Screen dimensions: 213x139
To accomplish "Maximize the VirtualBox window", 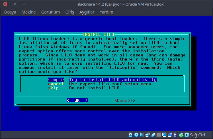I will [x=15, y=4].
